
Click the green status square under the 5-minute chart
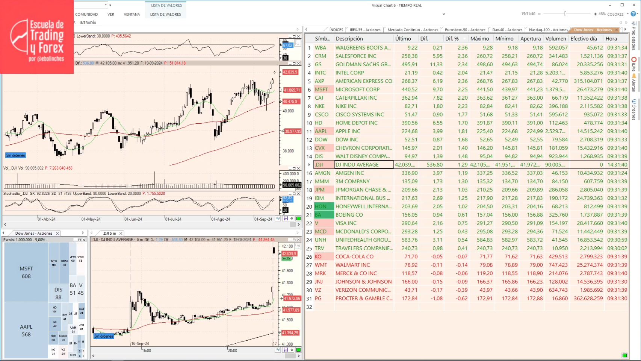[299, 350]
